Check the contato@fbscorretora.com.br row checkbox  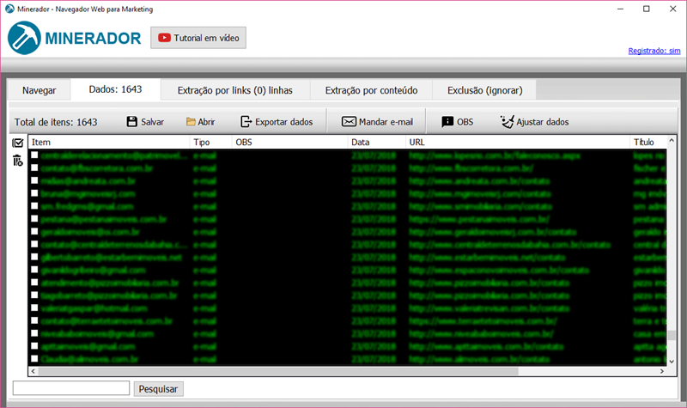pyautogui.click(x=34, y=167)
